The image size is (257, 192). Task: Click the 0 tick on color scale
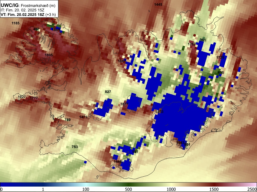coord(2,189)
